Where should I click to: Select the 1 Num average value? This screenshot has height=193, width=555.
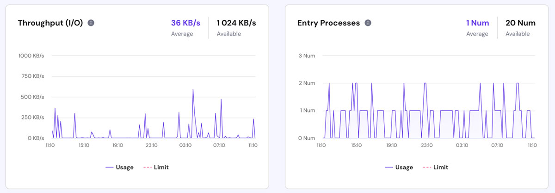[477, 23]
